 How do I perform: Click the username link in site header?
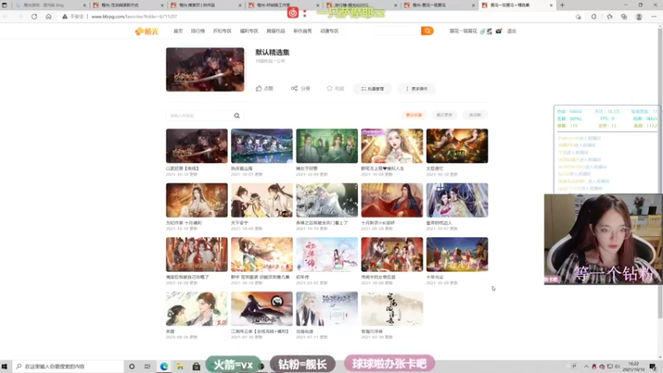point(463,31)
